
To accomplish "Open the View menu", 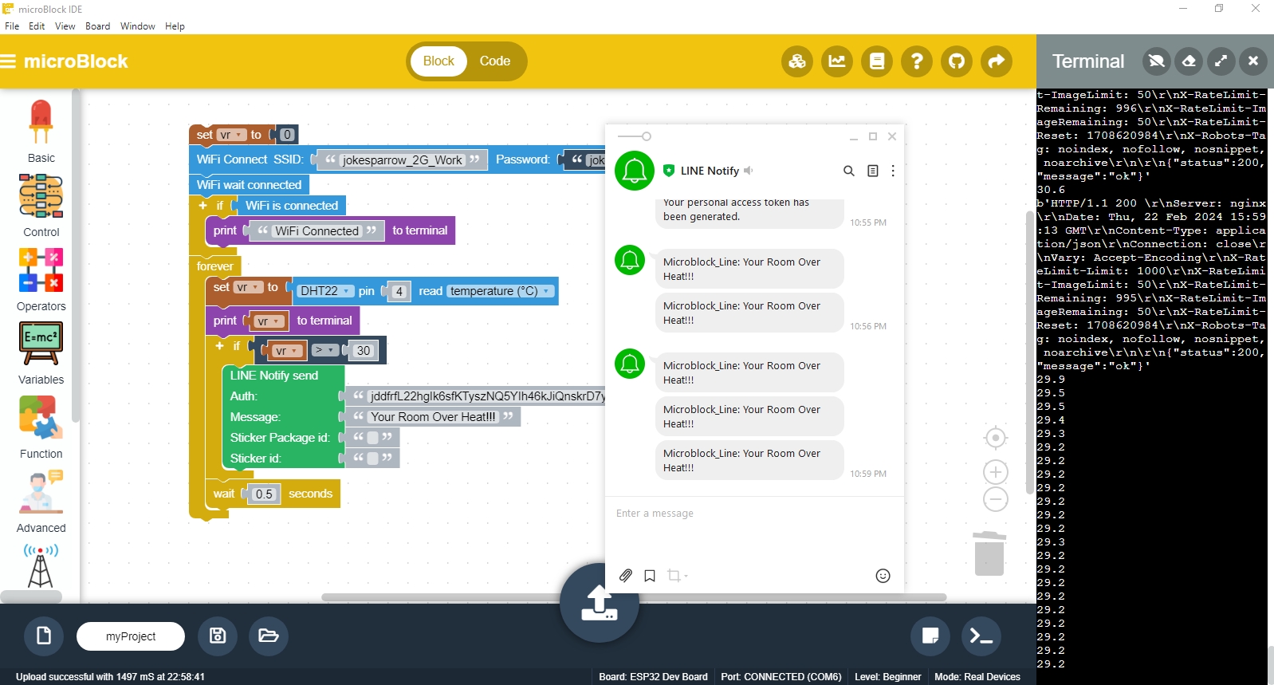I will click(65, 26).
